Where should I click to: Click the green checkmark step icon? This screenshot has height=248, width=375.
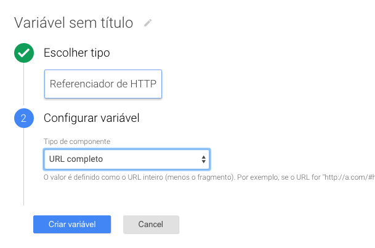point(23,54)
